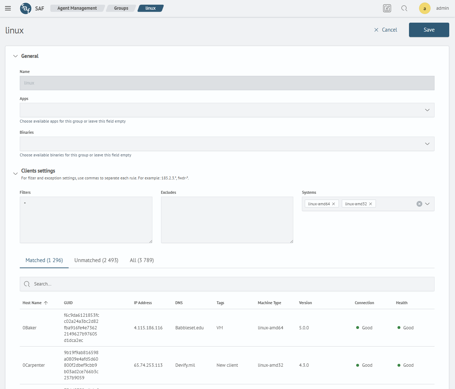
Task: Open the global search magnifier icon
Action: click(404, 8)
